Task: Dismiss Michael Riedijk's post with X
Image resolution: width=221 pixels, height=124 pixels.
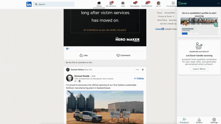Action: (x=143, y=70)
